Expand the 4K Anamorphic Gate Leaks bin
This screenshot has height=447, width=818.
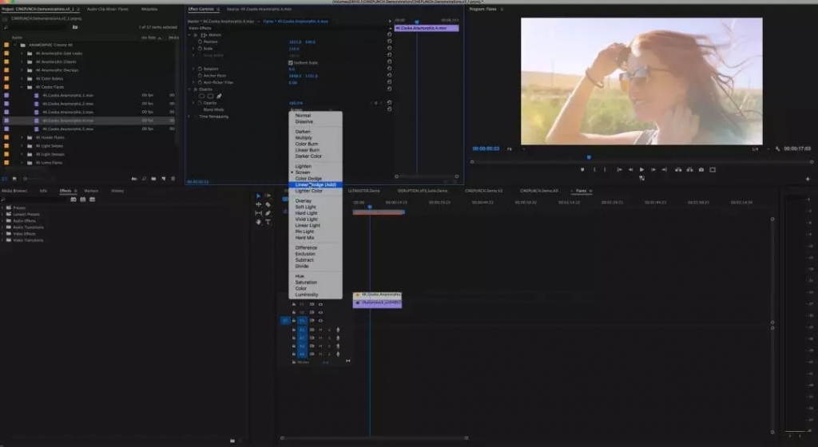(x=22, y=53)
